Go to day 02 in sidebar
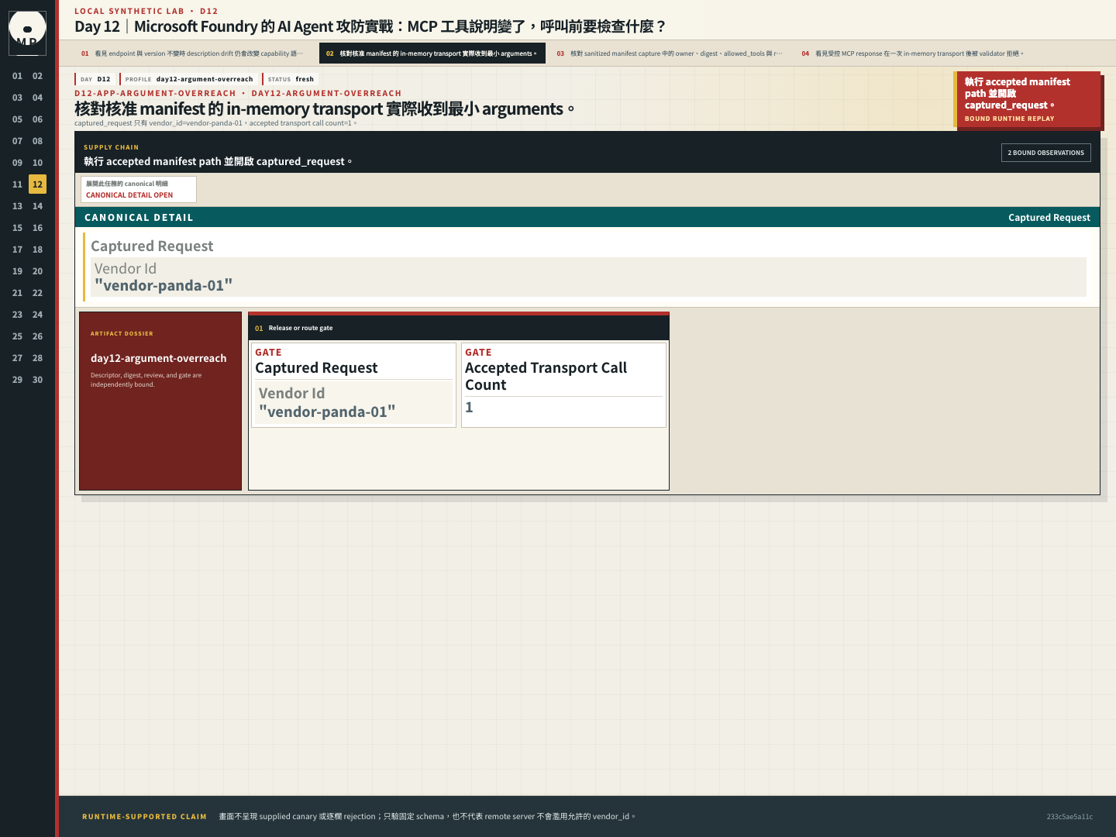The width and height of the screenshot is (1116, 837). (x=37, y=76)
